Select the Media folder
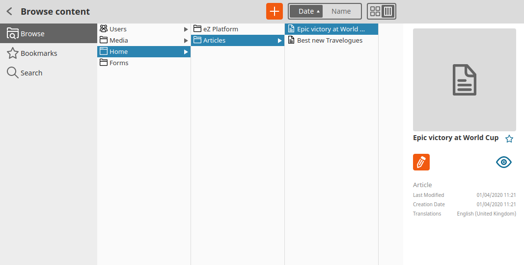The width and height of the screenshot is (524, 265). (x=144, y=40)
